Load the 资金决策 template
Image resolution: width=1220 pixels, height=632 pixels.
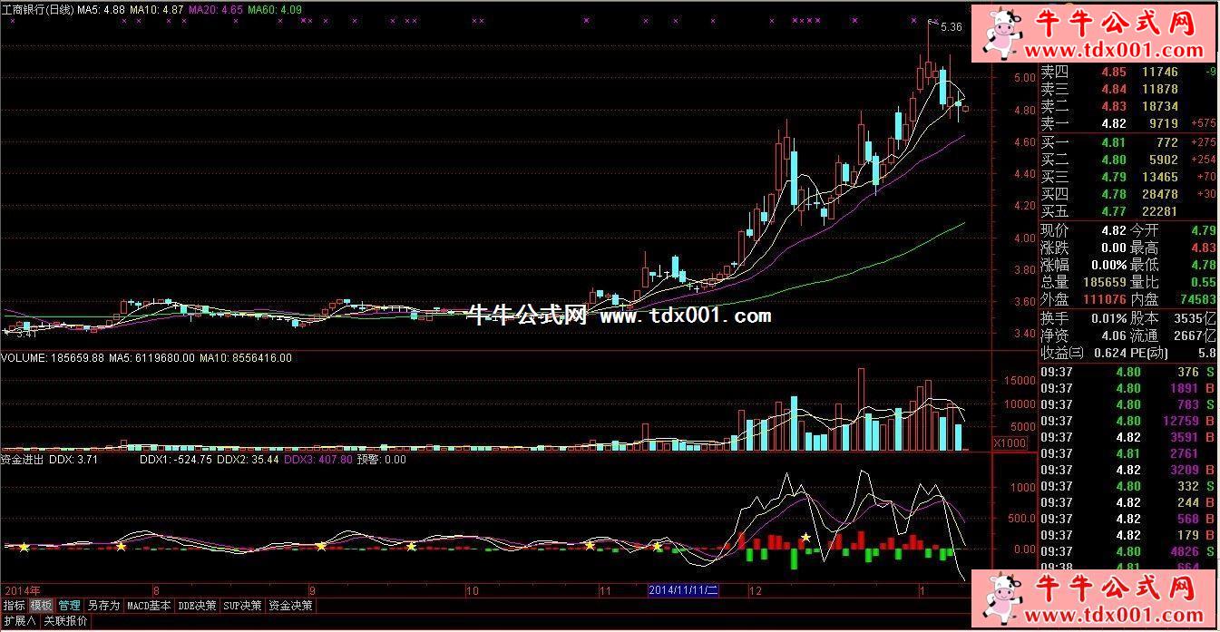290,606
